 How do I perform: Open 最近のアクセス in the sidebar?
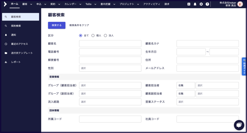point(21,44)
